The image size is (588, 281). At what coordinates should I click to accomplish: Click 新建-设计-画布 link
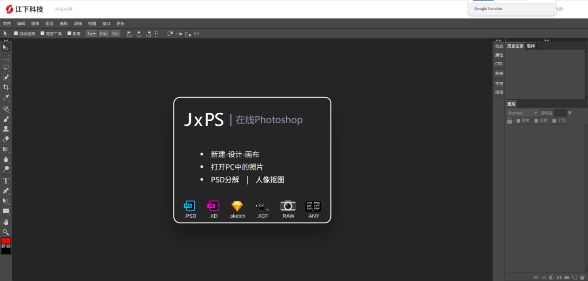click(x=235, y=154)
